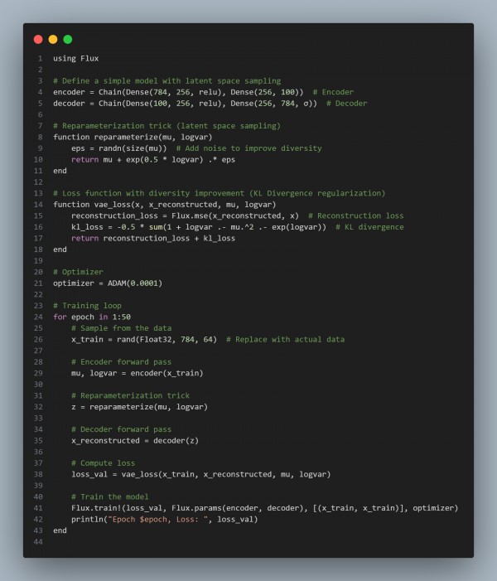Image resolution: width=497 pixels, height=581 pixels.
Task: Click the green maximize dot
Action: click(x=68, y=39)
